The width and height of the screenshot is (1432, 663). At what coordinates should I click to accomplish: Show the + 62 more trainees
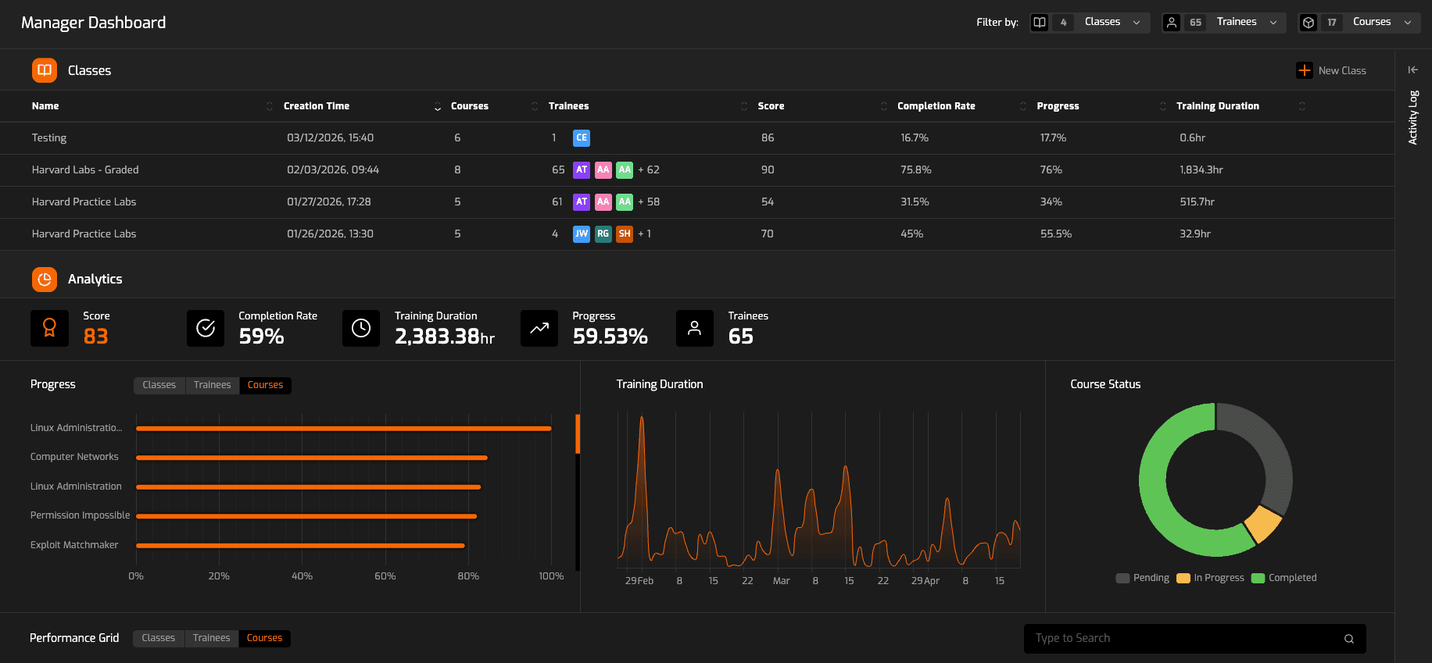[x=649, y=169]
